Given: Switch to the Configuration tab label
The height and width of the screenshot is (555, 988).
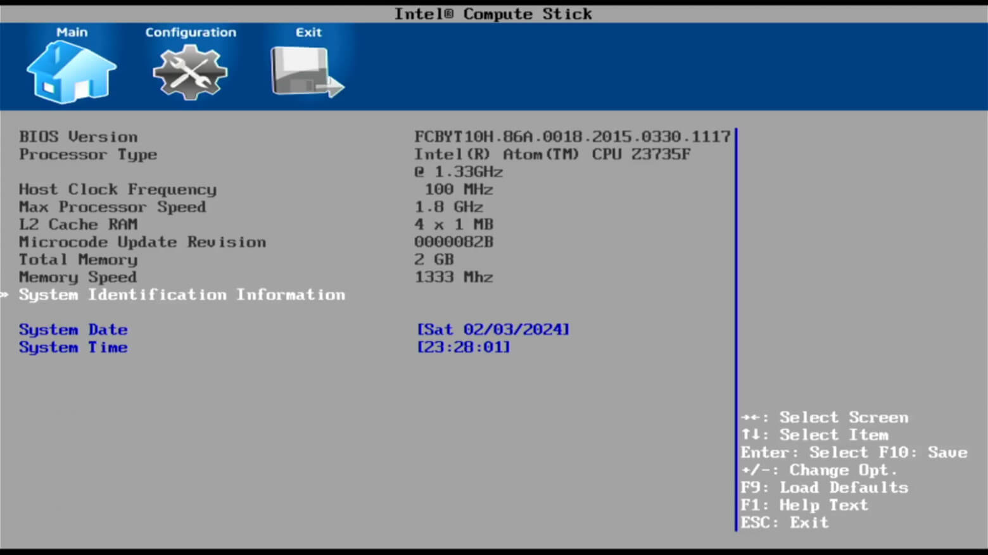Looking at the screenshot, I should click(x=190, y=32).
